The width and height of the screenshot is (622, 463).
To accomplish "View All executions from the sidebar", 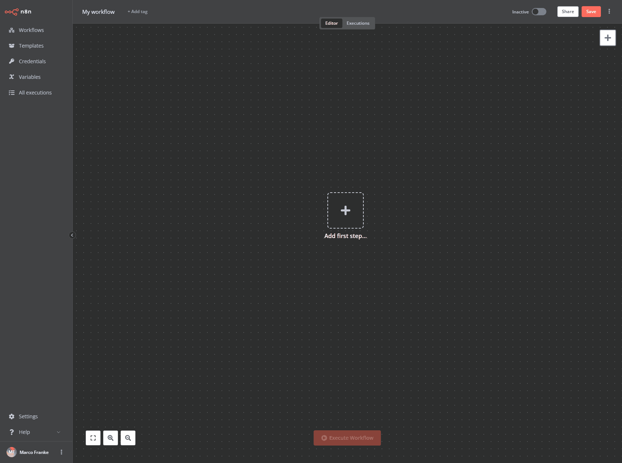I will pyautogui.click(x=35, y=92).
